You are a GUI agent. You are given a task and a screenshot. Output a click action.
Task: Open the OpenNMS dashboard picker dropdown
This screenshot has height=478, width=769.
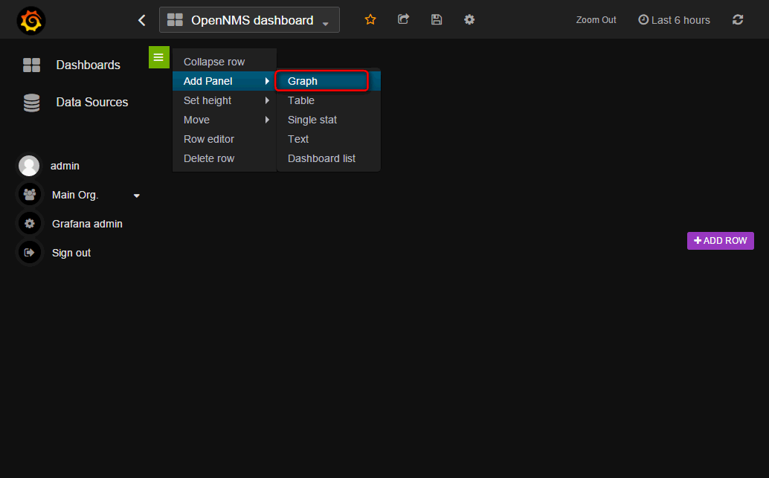tap(249, 20)
